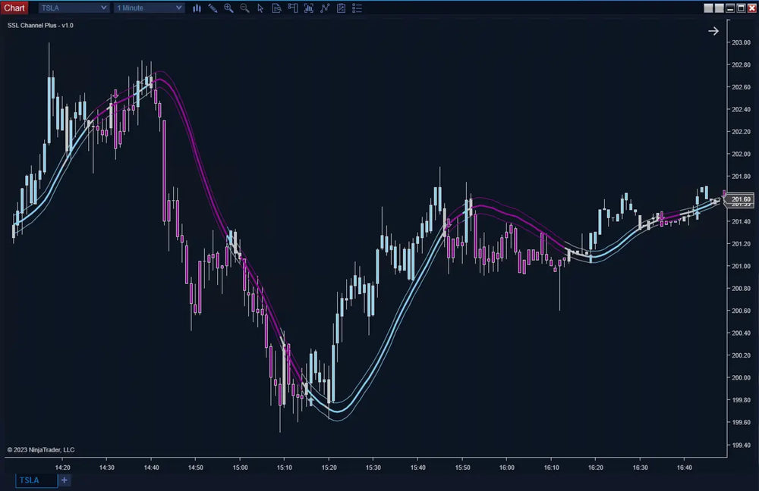Open the Chart Trader icon
Image resolution: width=759 pixels, height=491 pixels.
click(292, 8)
